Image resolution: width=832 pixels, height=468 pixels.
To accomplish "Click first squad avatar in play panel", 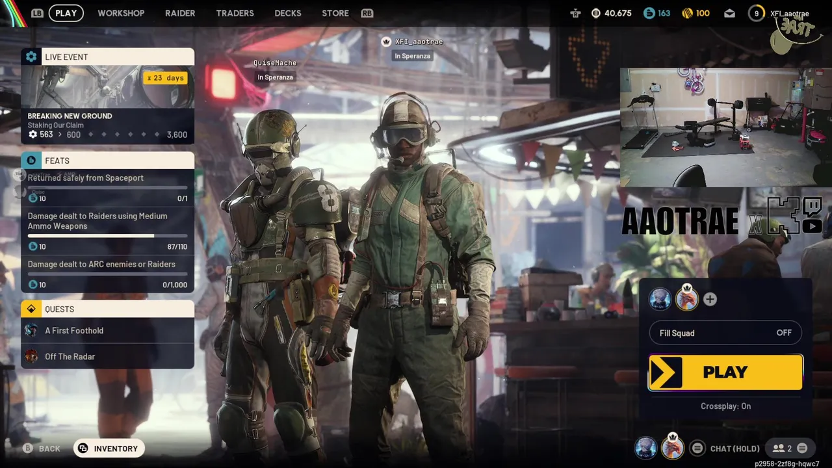I will [x=660, y=299].
